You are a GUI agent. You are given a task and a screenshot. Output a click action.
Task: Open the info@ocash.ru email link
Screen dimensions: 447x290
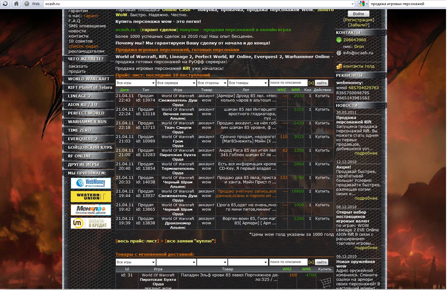(x=358, y=53)
